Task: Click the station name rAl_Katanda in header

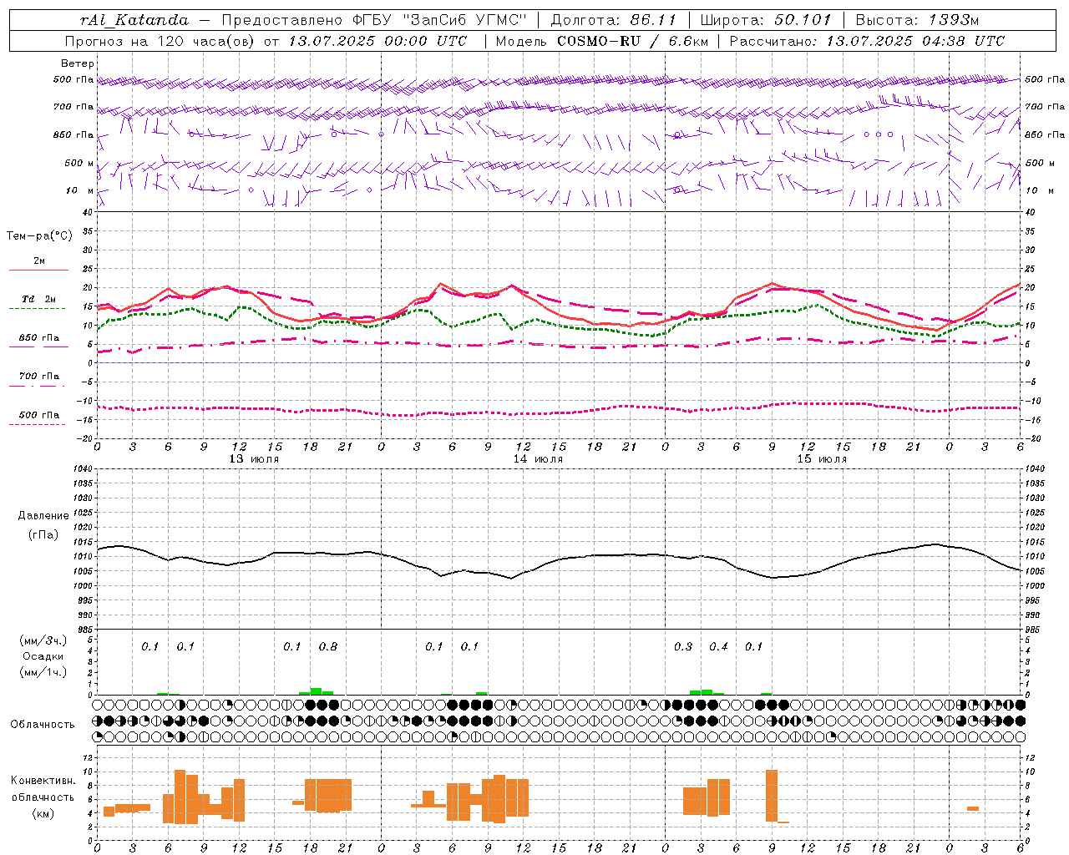Action: coord(134,20)
